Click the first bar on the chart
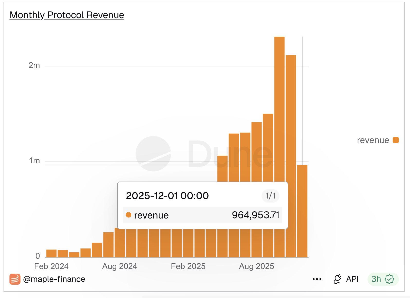Viewport: 410px width, 298px height. pos(51,253)
